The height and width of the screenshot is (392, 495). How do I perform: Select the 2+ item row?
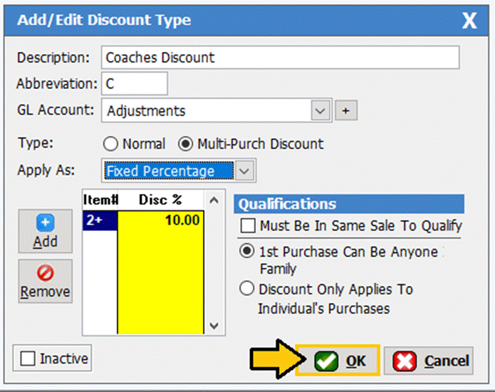click(x=100, y=220)
